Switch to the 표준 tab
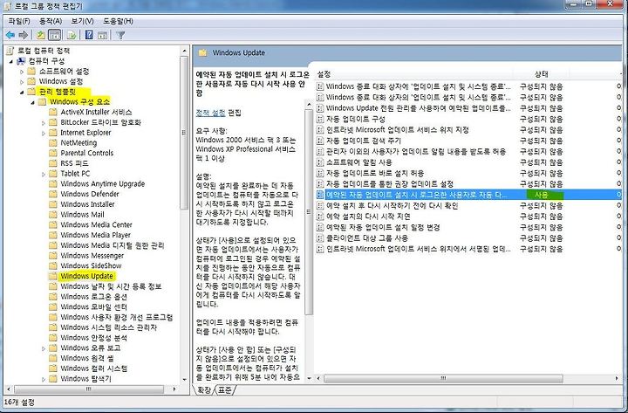 [225, 389]
